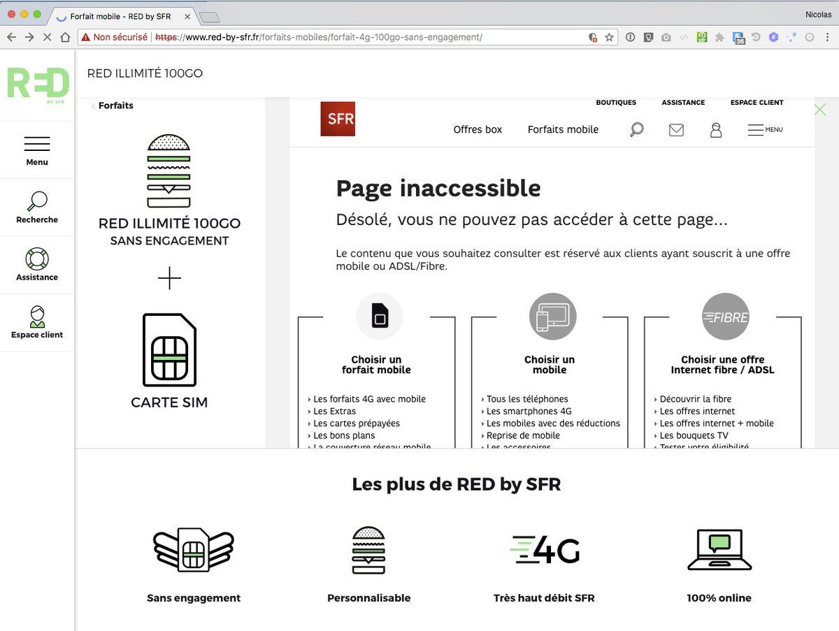This screenshot has height=631, width=839.
Task: Click 'Découvrir la fibre' link
Action: tap(696, 399)
